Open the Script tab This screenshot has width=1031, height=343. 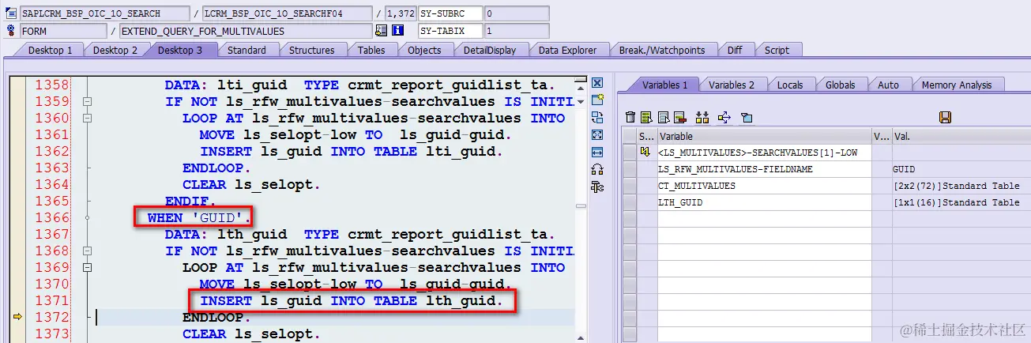777,50
